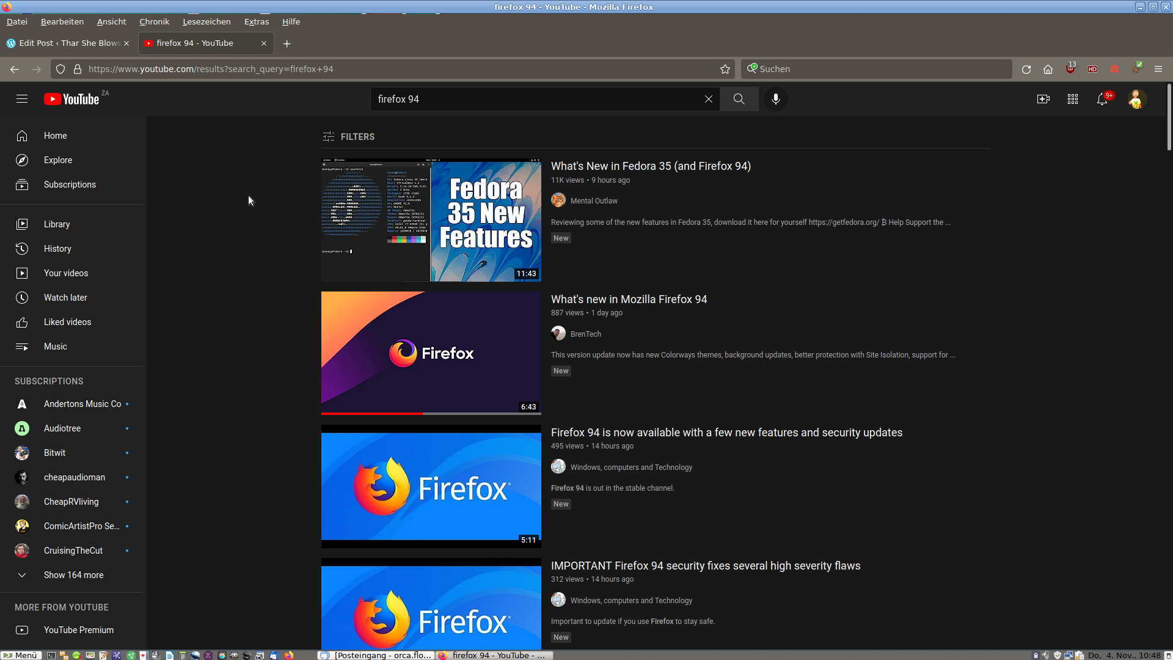The width and height of the screenshot is (1173, 660).
Task: Open CruisingTheCut channel subscription
Action: [x=72, y=551]
